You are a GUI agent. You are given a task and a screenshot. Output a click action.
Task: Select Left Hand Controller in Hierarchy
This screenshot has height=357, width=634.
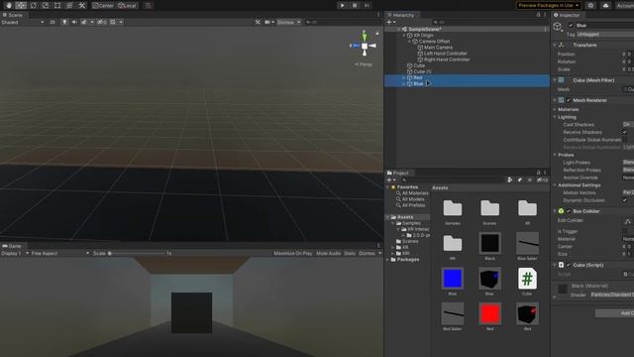[445, 54]
